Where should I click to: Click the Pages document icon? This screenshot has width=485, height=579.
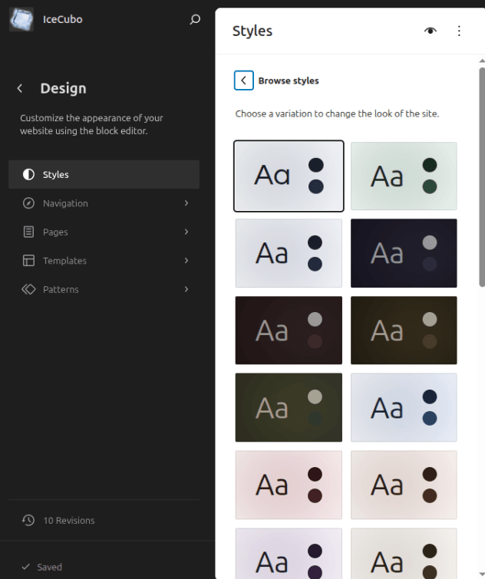pyautogui.click(x=28, y=232)
